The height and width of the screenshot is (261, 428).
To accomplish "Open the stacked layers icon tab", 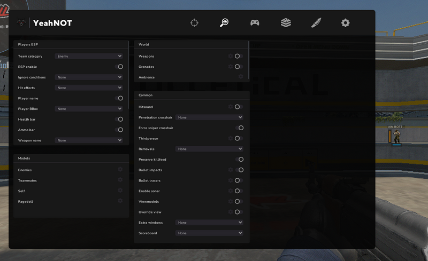I will 286,23.
